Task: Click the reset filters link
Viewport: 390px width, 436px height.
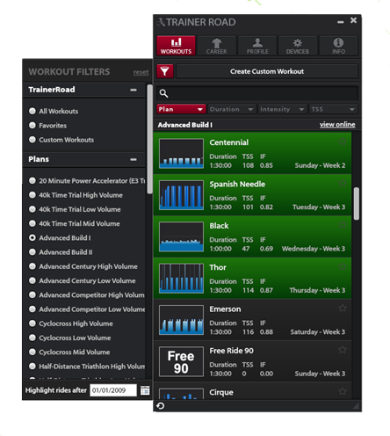Action: pyautogui.click(x=141, y=72)
